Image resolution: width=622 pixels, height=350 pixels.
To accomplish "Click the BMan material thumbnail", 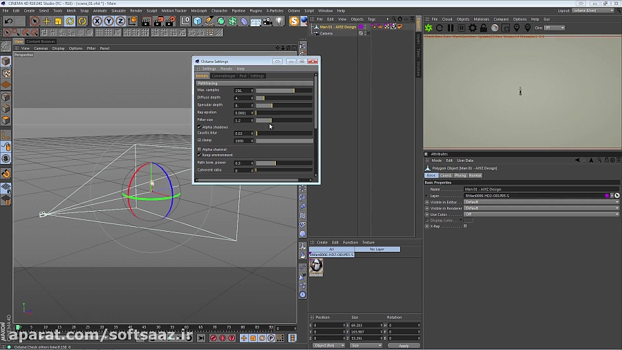I will (316, 265).
